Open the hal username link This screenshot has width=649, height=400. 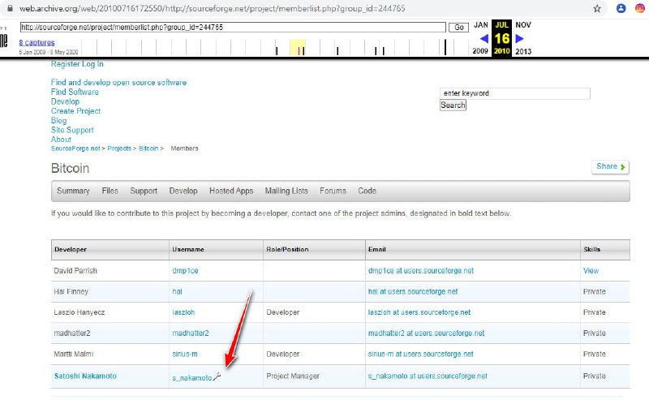click(177, 291)
